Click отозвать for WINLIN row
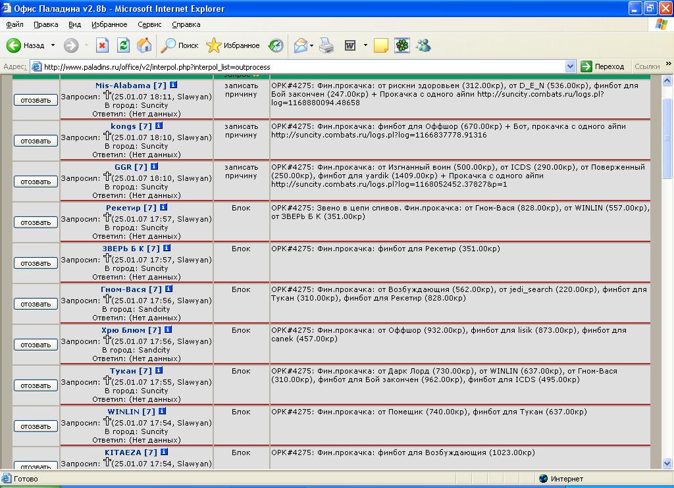The image size is (674, 488). pos(36,427)
